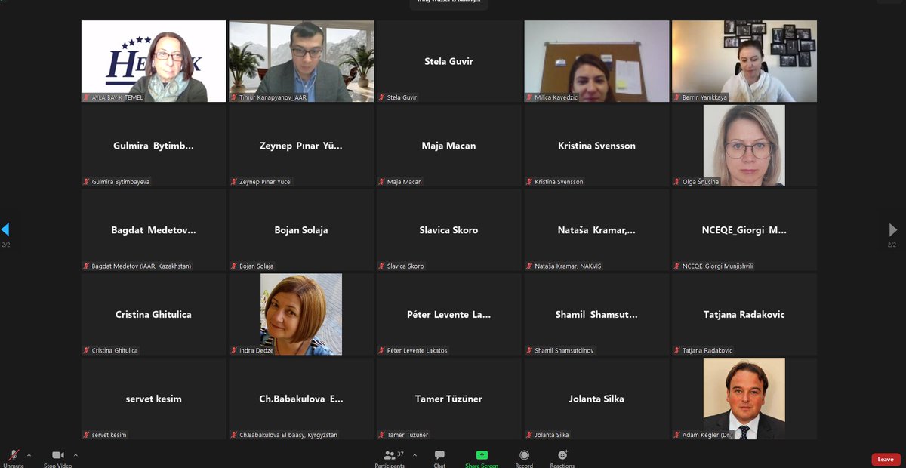The image size is (906, 468).
Task: Click Péter Levente Lakatos name label
Action: (x=418, y=351)
